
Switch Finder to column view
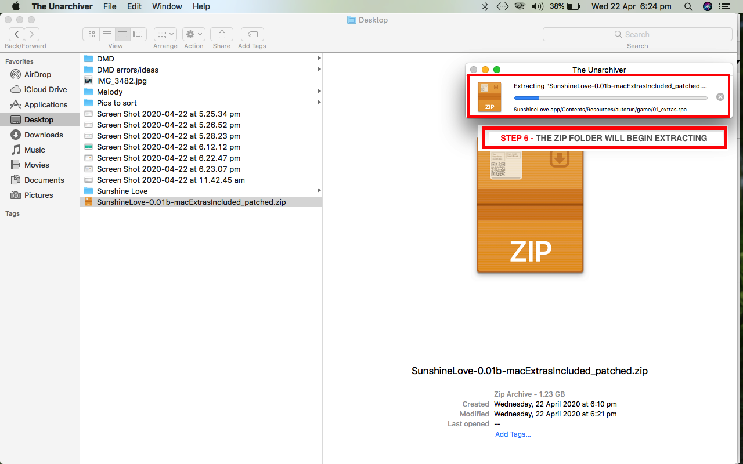click(122, 34)
